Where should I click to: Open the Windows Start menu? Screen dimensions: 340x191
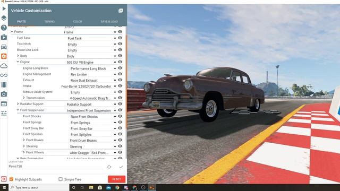click(x=4, y=187)
